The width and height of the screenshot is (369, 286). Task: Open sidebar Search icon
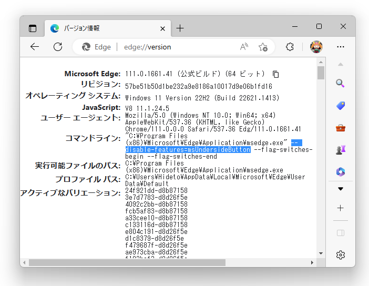pyautogui.click(x=340, y=83)
